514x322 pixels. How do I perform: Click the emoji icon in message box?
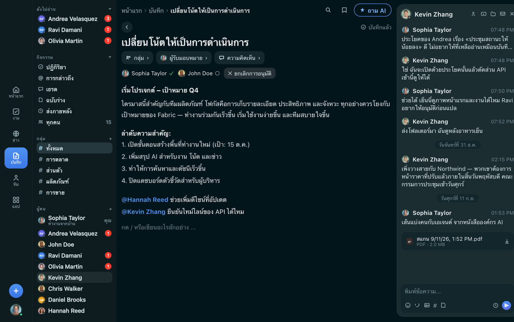[408, 305]
